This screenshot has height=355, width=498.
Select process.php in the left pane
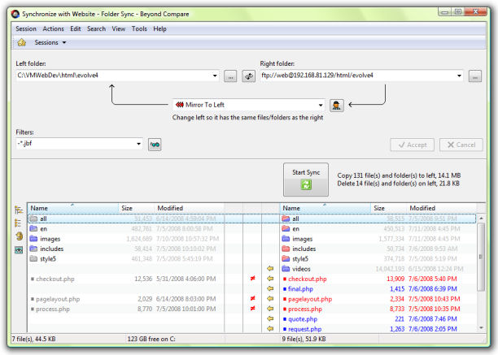point(126,309)
